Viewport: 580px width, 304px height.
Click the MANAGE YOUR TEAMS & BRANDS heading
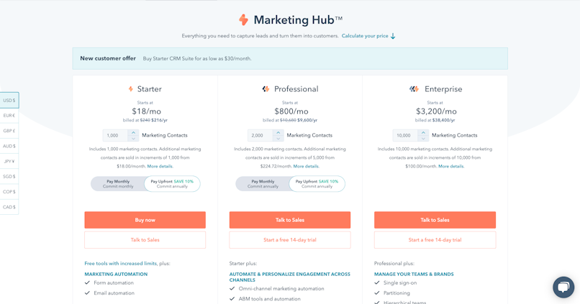[414, 274]
